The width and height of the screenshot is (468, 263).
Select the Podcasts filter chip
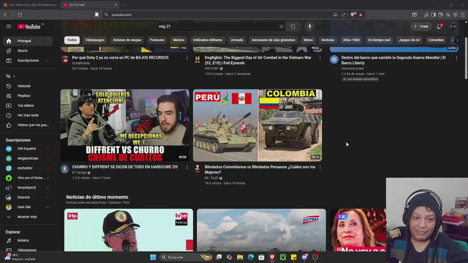coord(157,40)
